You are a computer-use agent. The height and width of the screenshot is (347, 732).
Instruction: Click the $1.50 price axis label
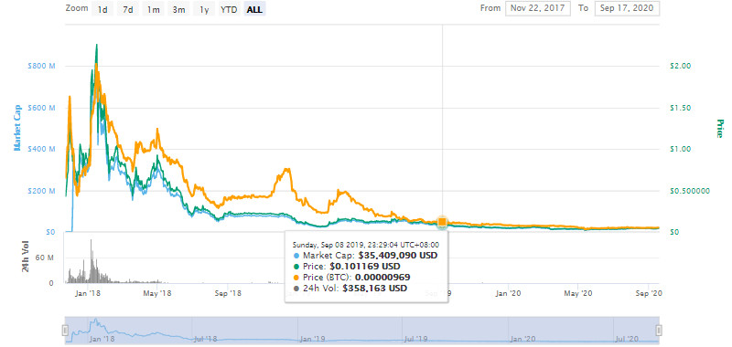click(x=680, y=108)
